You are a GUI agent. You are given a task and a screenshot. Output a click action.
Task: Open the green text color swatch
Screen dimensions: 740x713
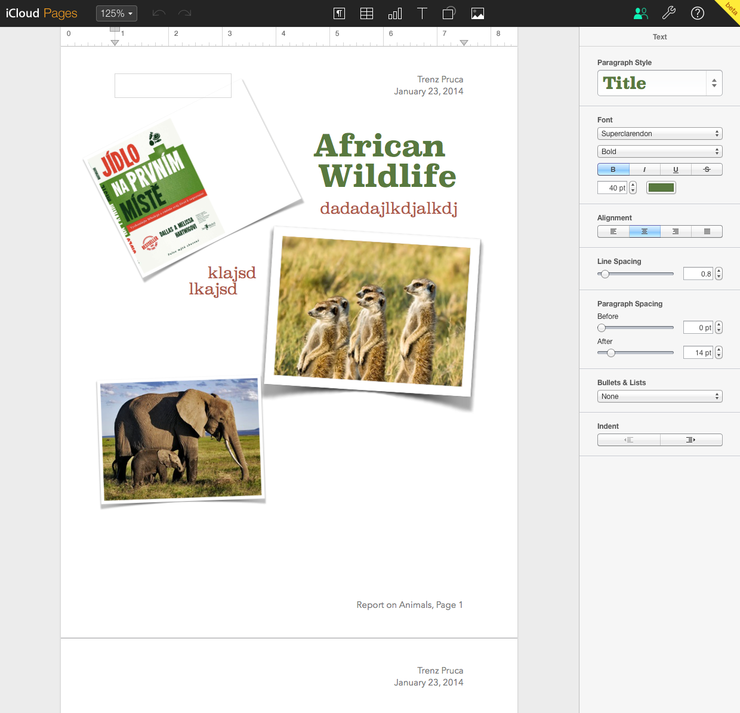(661, 188)
